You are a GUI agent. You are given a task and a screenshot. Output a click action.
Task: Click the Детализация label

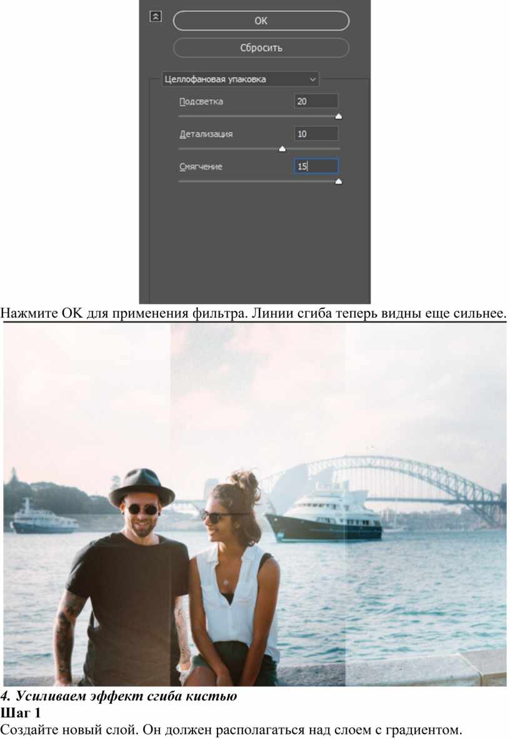pos(206,134)
